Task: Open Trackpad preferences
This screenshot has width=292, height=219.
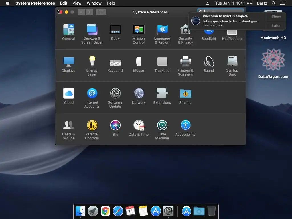Action: [x=162, y=64]
